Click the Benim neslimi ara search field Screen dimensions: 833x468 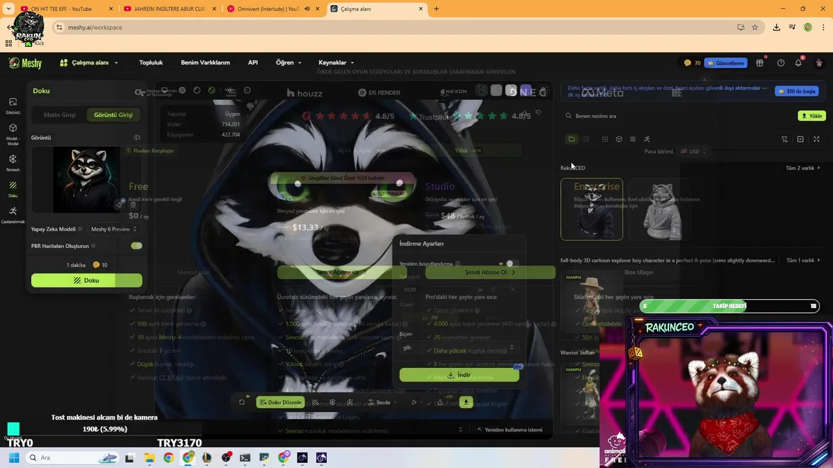pos(677,116)
